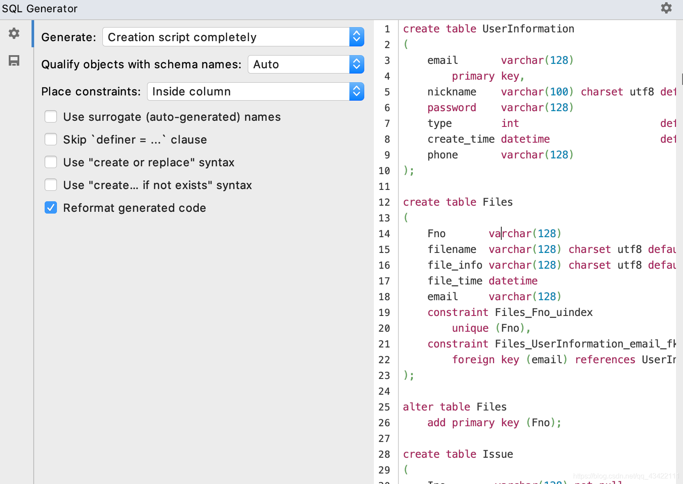The height and width of the screenshot is (484, 683).
Task: Click the 'password' column on line 6
Action: [452, 108]
